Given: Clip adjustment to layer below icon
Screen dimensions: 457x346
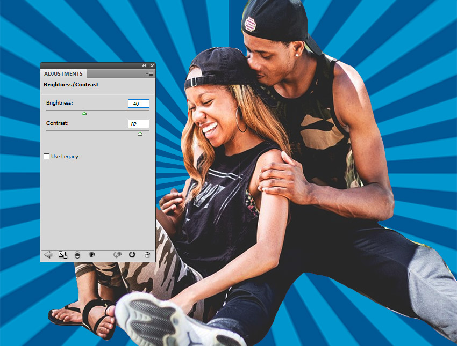Looking at the screenshot, I should 77,255.
